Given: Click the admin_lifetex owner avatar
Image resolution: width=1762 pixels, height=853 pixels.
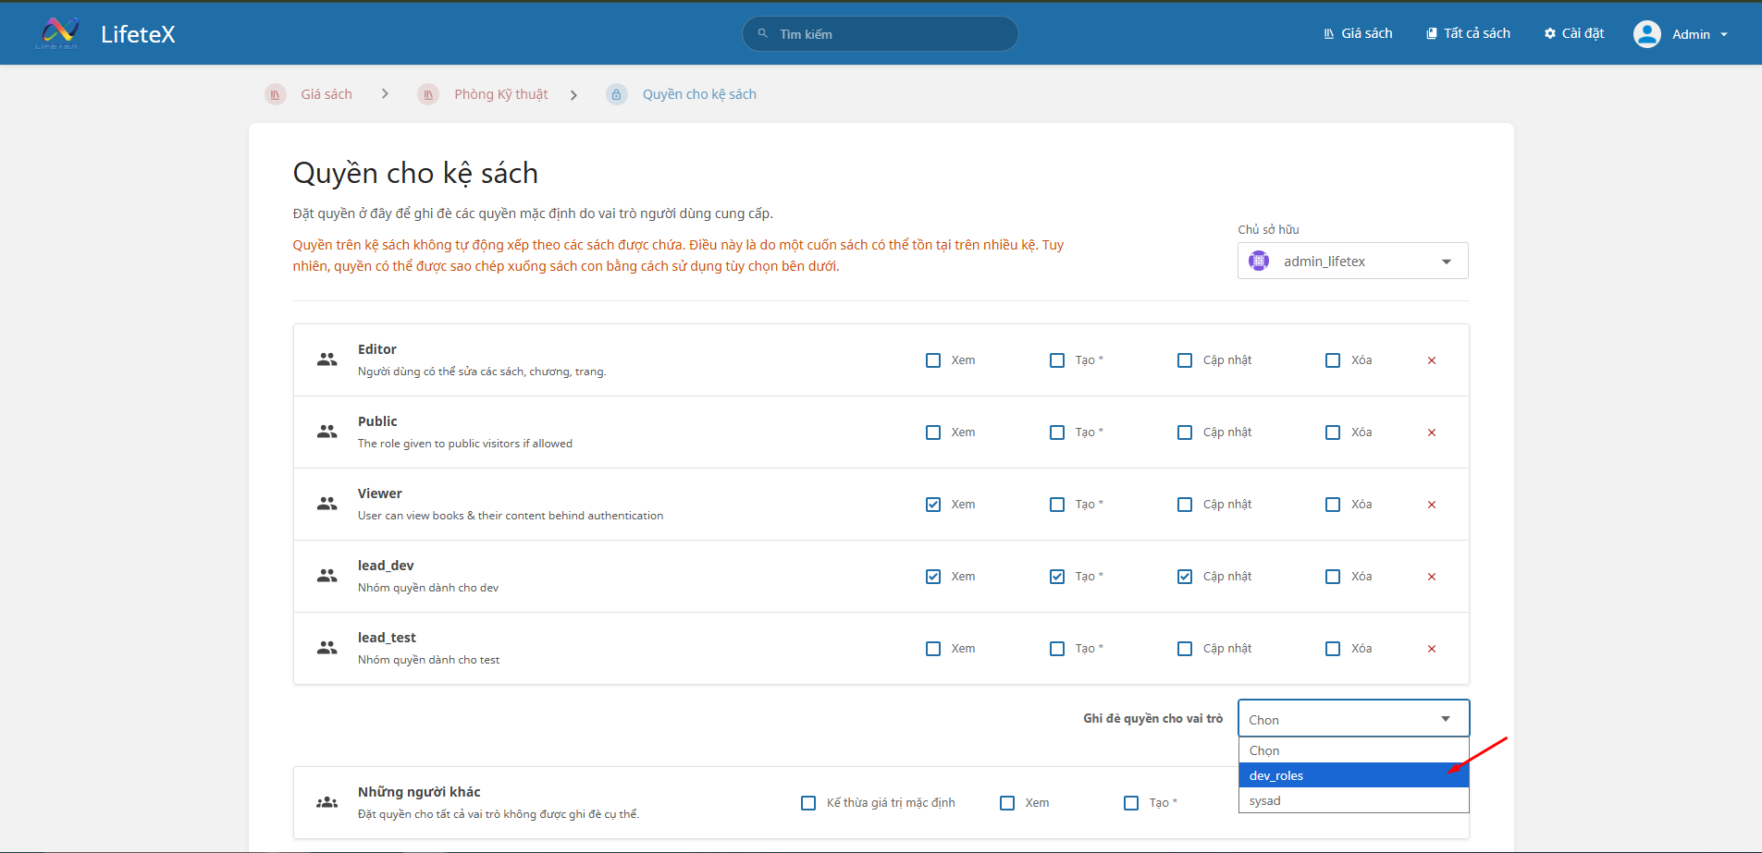Looking at the screenshot, I should coord(1259,262).
